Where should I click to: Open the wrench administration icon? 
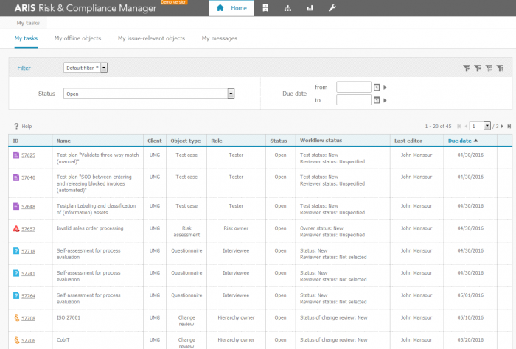pyautogui.click(x=332, y=8)
